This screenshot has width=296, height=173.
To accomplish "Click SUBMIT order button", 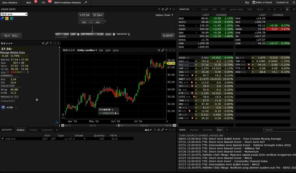I will [168, 36].
